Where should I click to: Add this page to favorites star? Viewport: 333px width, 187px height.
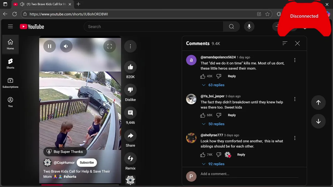pyautogui.click(x=267, y=14)
